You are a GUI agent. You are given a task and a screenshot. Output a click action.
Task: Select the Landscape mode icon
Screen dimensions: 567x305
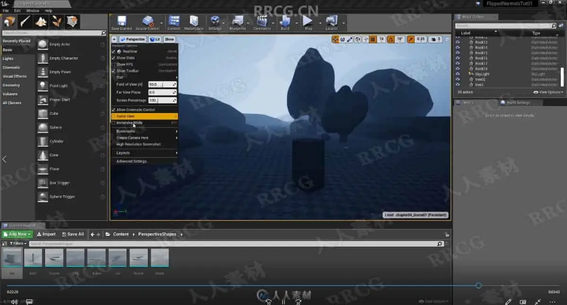(41, 22)
